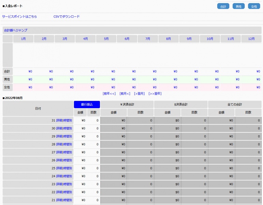This screenshot has height=205, width=263.
Task: Click the 8月 column header in yearly table
Action: pyautogui.click(x=169, y=39)
